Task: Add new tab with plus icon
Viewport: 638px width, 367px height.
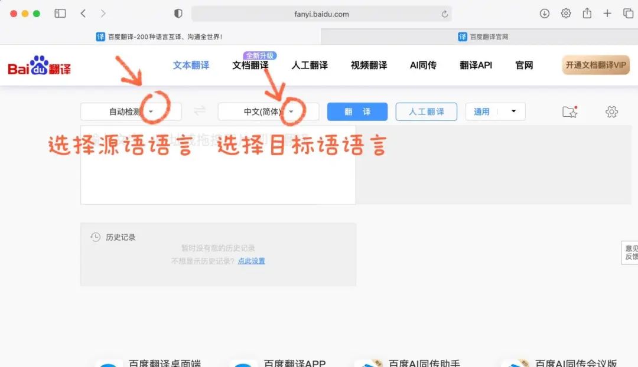Action: pos(607,14)
